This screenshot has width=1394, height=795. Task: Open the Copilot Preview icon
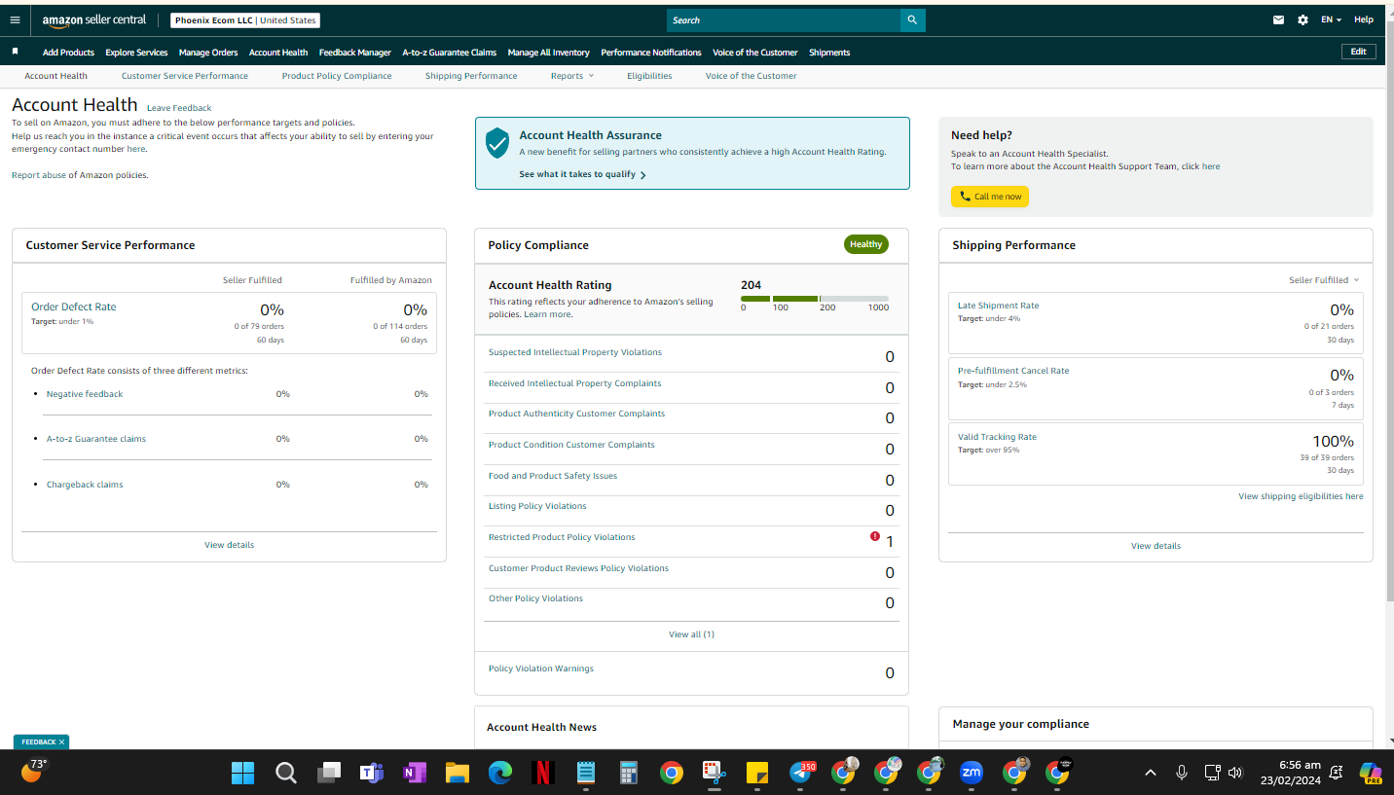coord(1371,773)
